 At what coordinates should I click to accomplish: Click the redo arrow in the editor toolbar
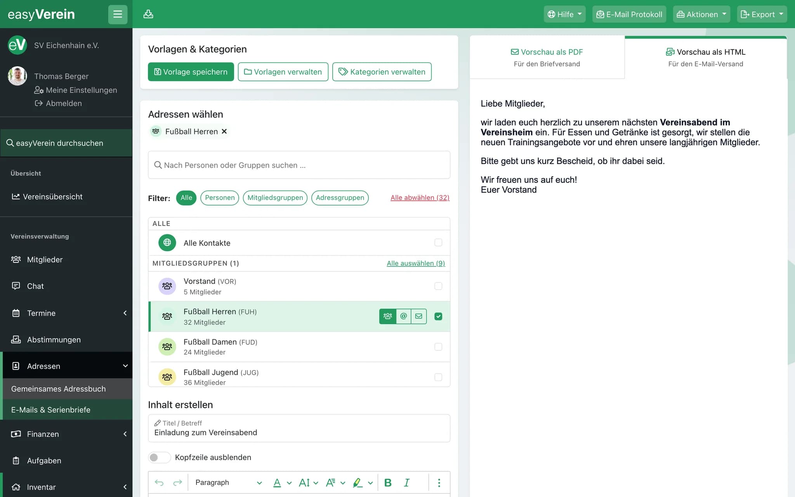177,483
